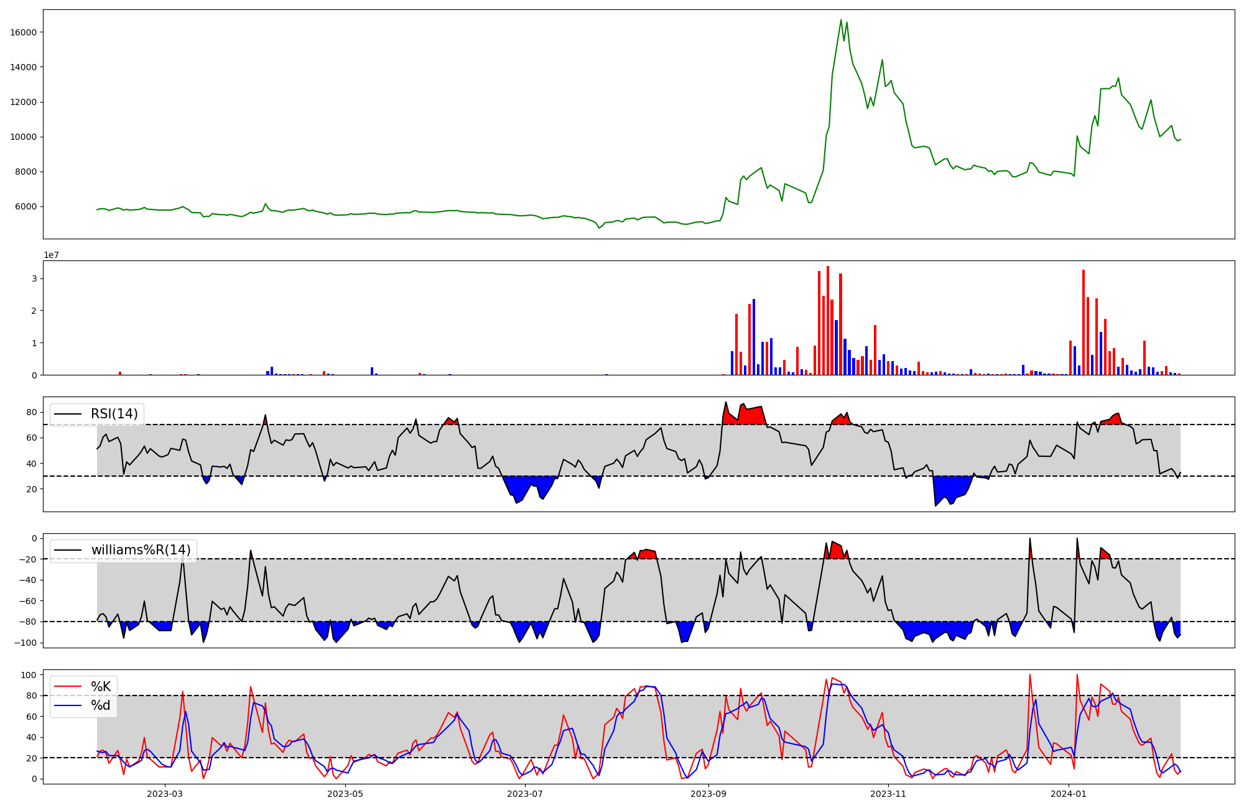Click the 2023-07 date tick label

tap(525, 794)
